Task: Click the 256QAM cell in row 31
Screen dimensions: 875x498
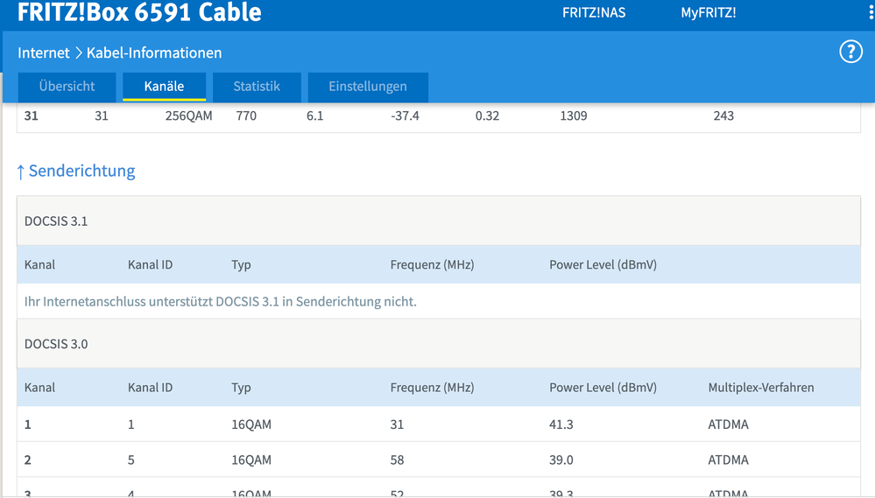Action: click(188, 116)
